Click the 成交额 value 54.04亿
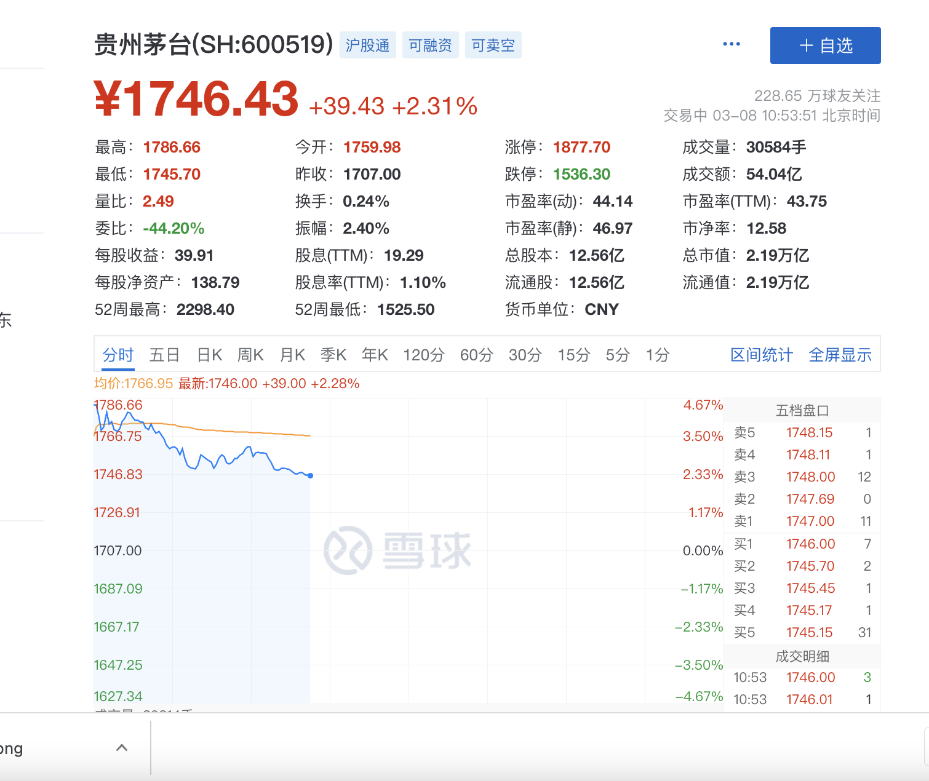 click(x=774, y=174)
